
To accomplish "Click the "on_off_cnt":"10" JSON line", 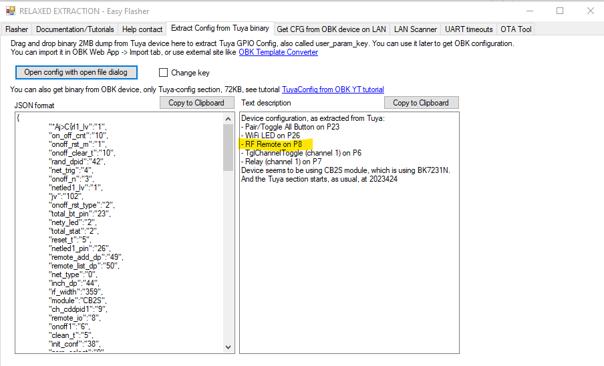I will click(78, 136).
